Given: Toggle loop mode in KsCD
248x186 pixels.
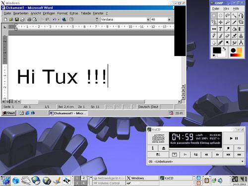Looking at the screenshot, I should [x=239, y=148].
